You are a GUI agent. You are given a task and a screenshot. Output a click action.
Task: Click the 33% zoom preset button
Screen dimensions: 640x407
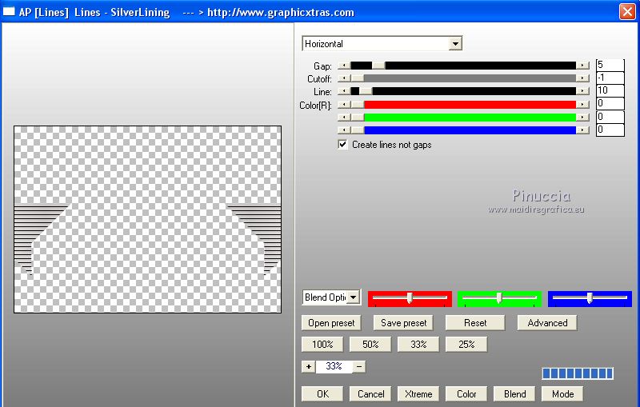click(x=418, y=344)
